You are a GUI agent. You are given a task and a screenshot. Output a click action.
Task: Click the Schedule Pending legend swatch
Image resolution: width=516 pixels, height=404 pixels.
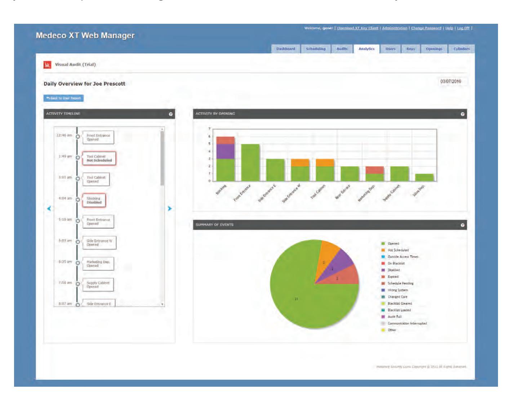pyautogui.click(x=383, y=284)
